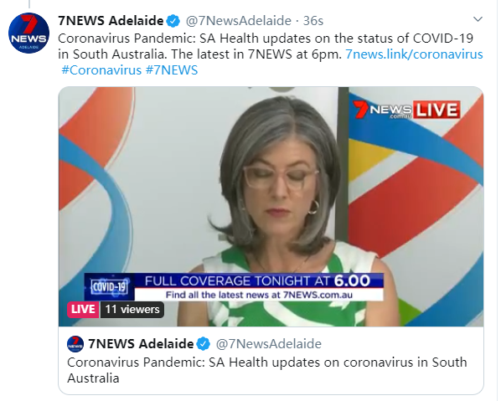This screenshot has width=501, height=401.
Task: Click the 7NEWS Adelaide display name
Action: [111, 21]
